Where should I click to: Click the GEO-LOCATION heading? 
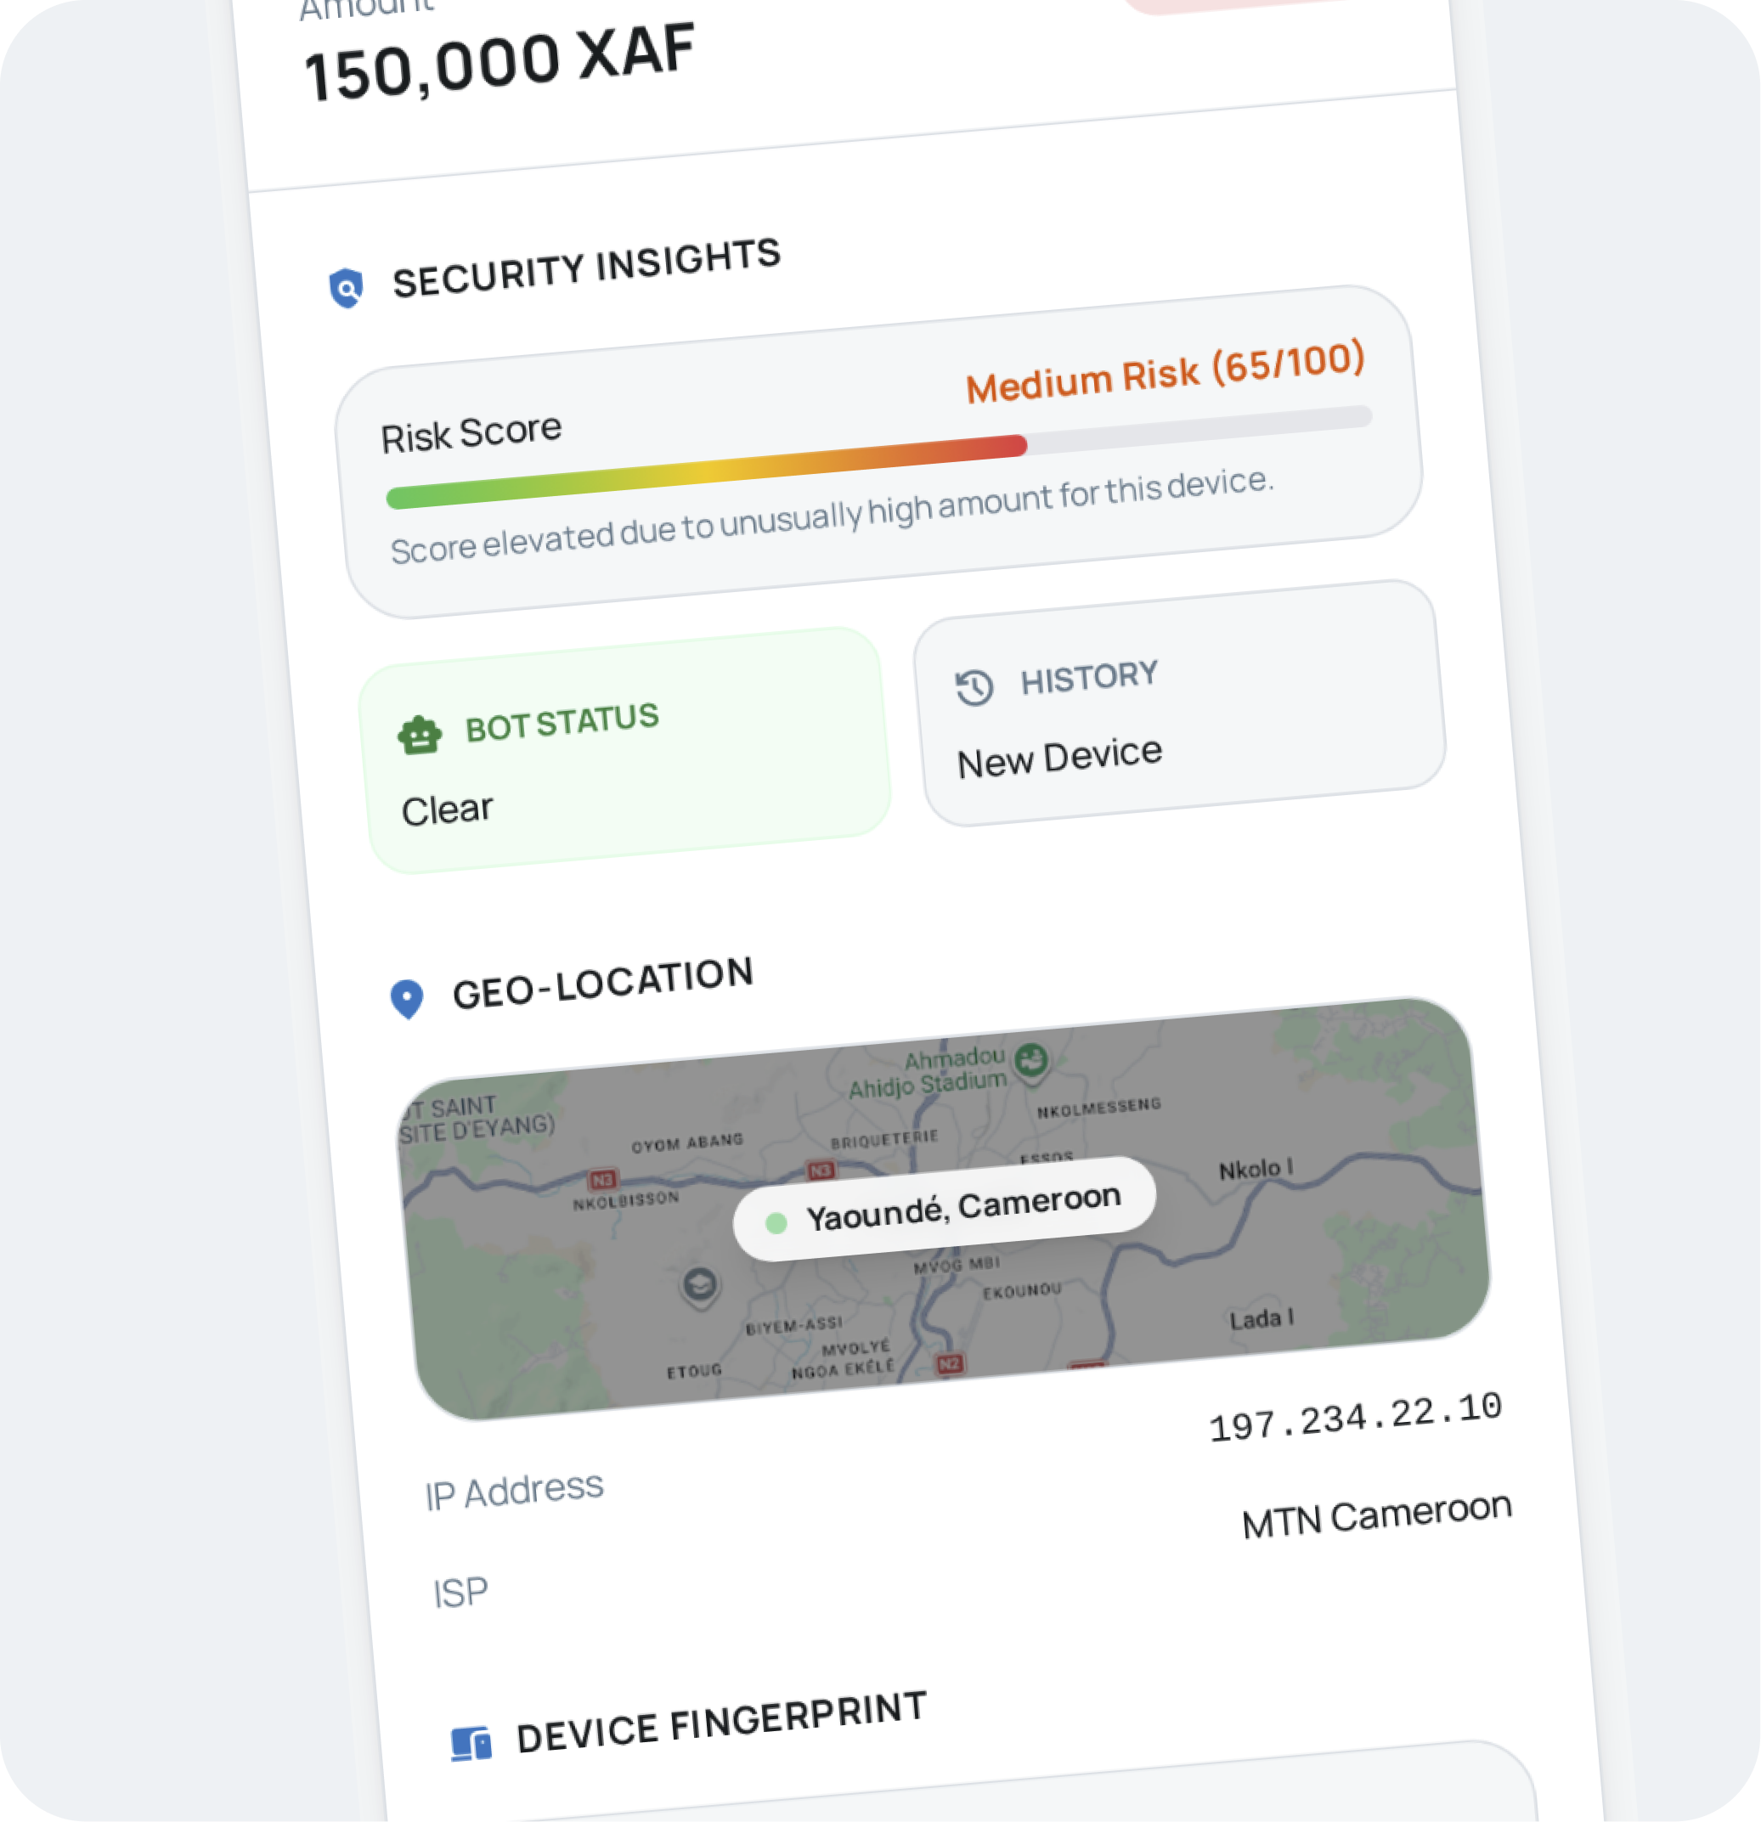tap(602, 984)
